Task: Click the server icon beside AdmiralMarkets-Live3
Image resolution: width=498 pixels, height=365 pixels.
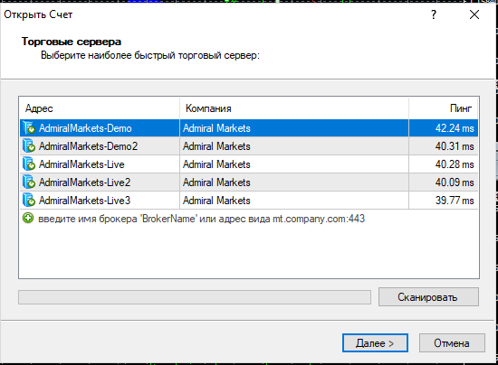Action: pos(29,201)
